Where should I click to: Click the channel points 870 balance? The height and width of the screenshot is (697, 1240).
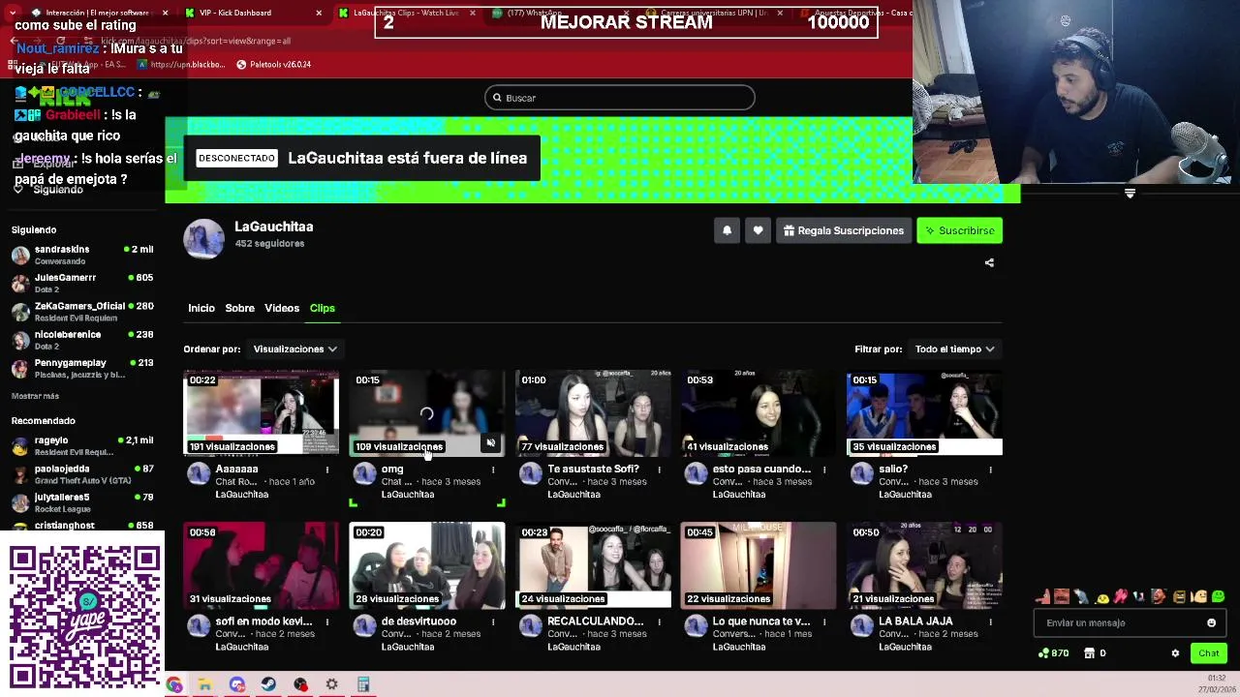coord(1053,653)
